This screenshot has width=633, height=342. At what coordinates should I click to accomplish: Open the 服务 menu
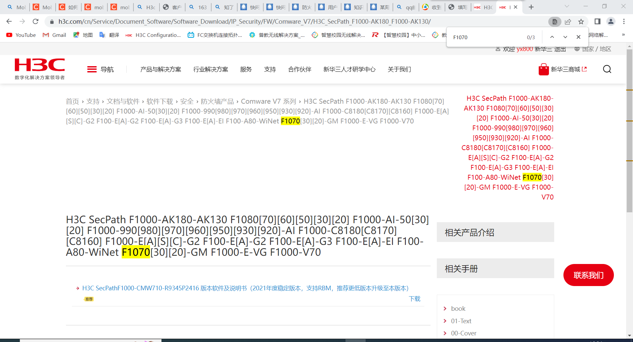point(246,69)
